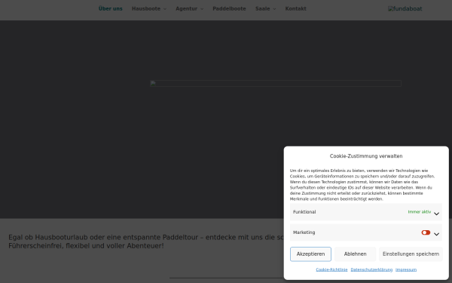Open the Impressum link
Viewport: 452px width, 283px height.
click(406, 269)
